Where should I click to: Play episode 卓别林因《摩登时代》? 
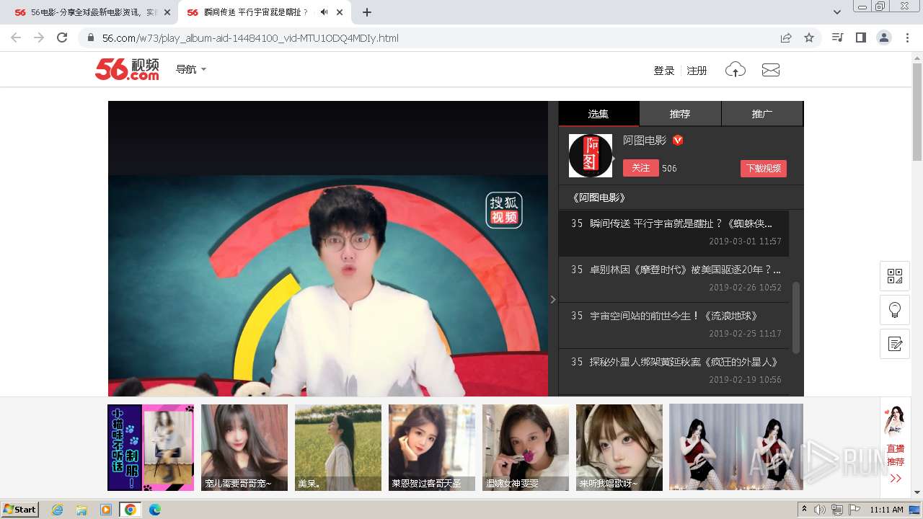click(x=674, y=279)
